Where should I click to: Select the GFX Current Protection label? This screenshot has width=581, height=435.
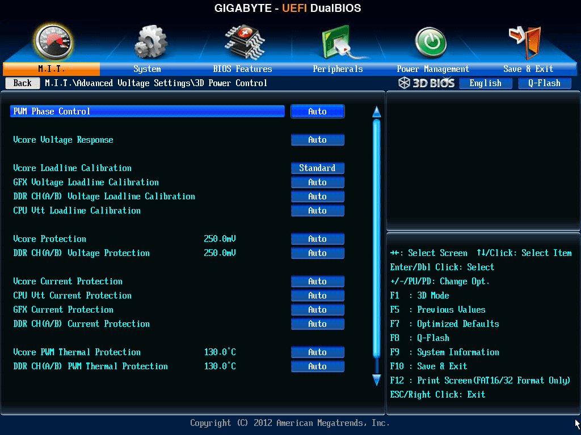click(x=64, y=310)
